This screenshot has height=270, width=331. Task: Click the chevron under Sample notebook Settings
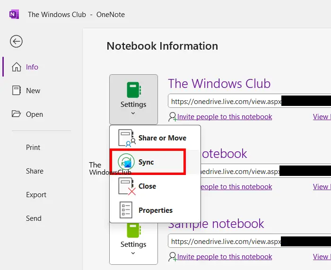click(x=133, y=253)
